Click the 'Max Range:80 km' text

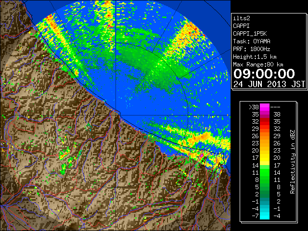pos(258,64)
